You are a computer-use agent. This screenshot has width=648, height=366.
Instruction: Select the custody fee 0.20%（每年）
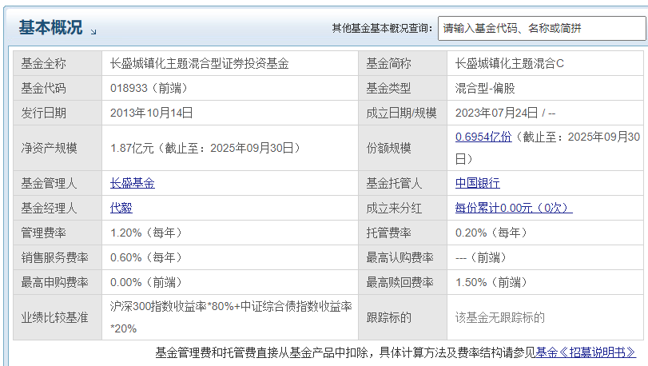coord(491,233)
